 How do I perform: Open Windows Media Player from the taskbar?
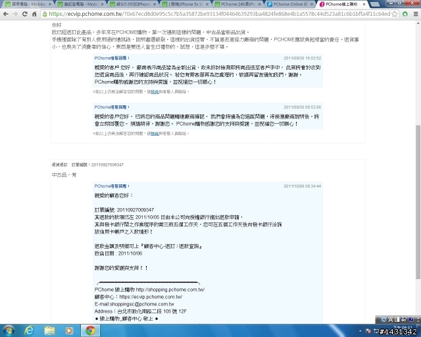coord(69,330)
